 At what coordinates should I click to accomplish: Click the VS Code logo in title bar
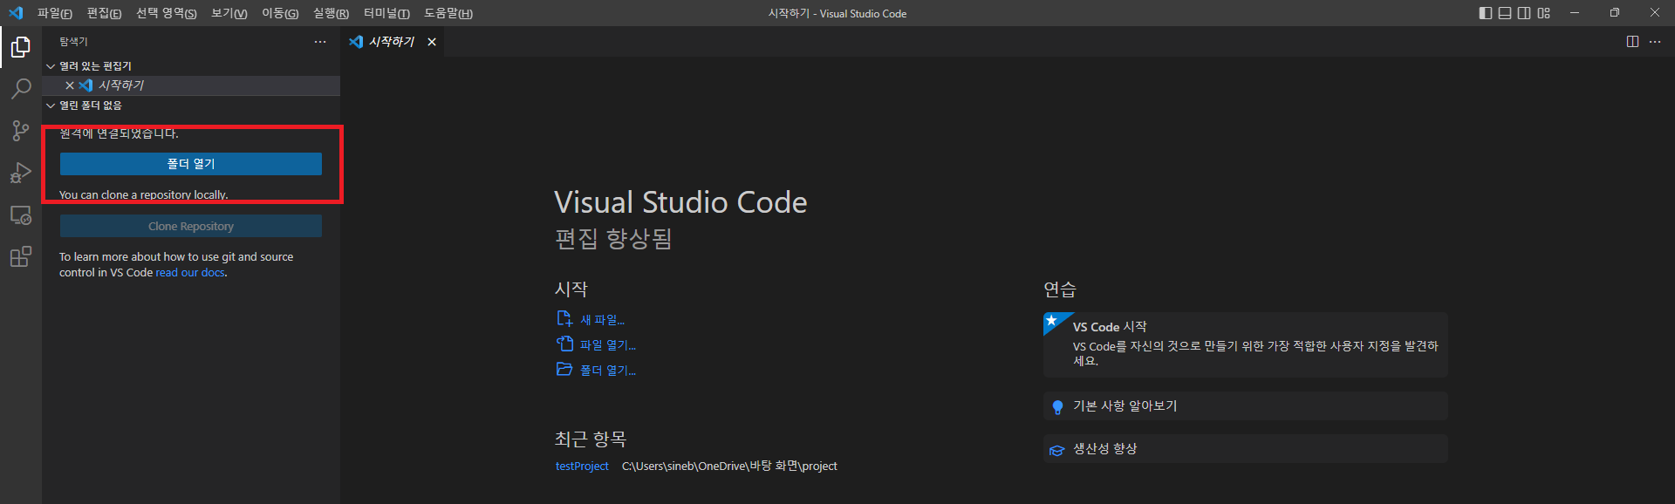pyautogui.click(x=16, y=13)
